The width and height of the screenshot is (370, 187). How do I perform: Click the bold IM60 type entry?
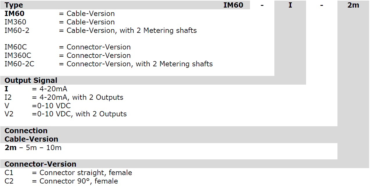(14, 14)
